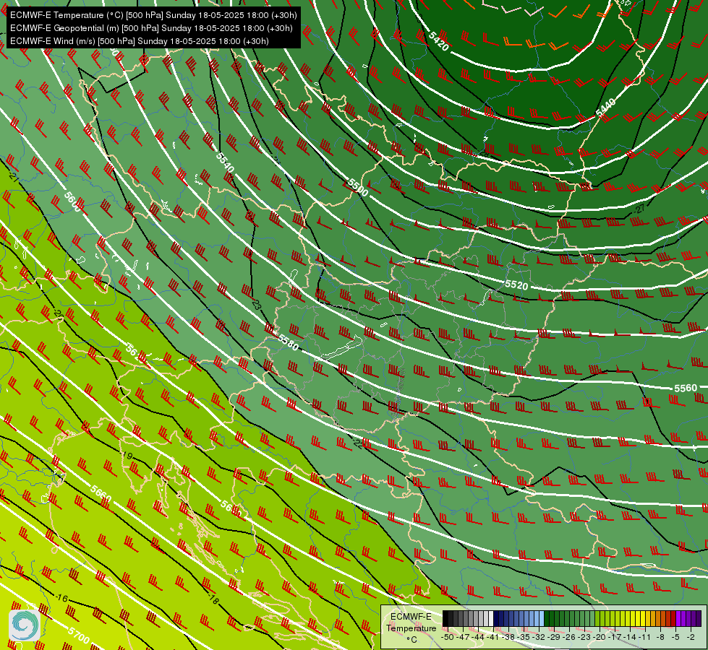Pick the dark purple swatch at the legend's warm end
This screenshot has width=708, height=650.
(x=699, y=618)
